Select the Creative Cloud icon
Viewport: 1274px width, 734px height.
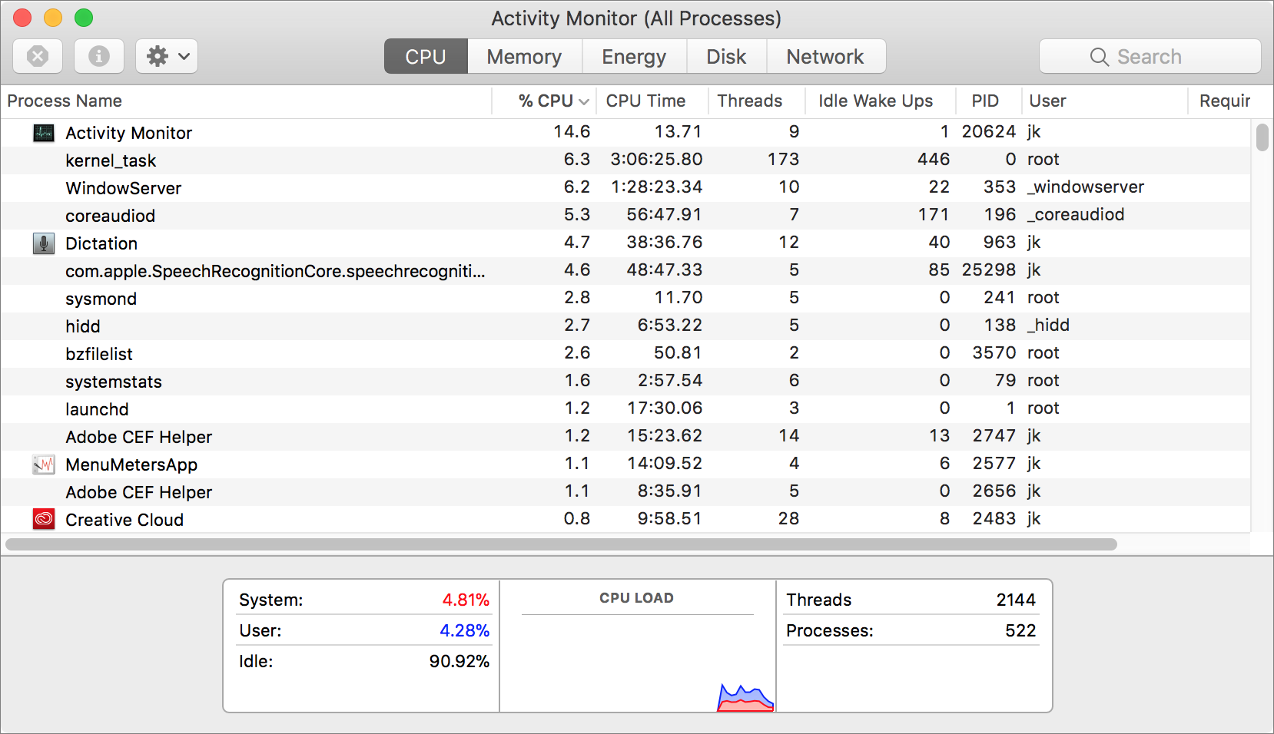44,520
